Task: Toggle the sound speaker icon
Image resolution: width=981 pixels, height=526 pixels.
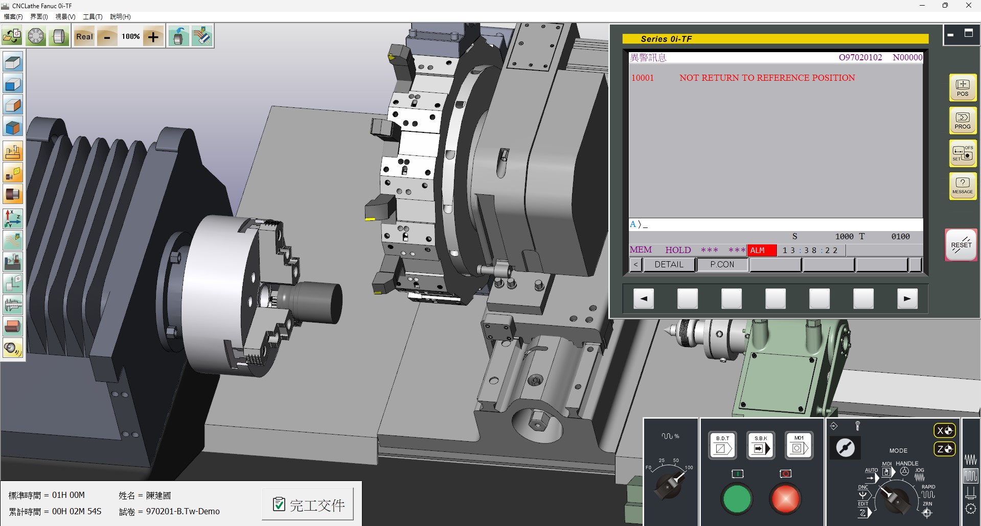Action: click(x=13, y=348)
